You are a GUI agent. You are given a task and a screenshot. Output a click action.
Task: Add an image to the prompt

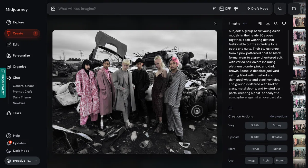tap(53, 9)
